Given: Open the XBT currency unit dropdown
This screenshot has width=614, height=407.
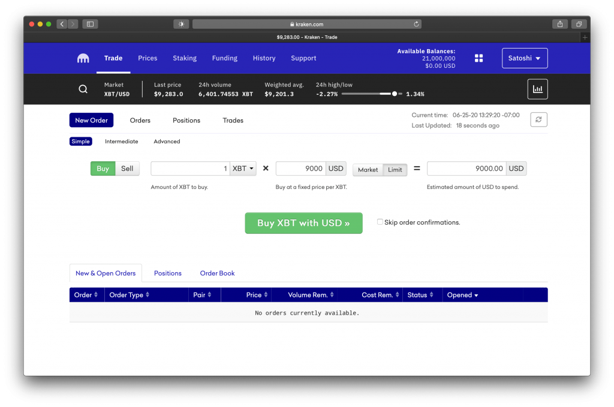Looking at the screenshot, I should [243, 168].
